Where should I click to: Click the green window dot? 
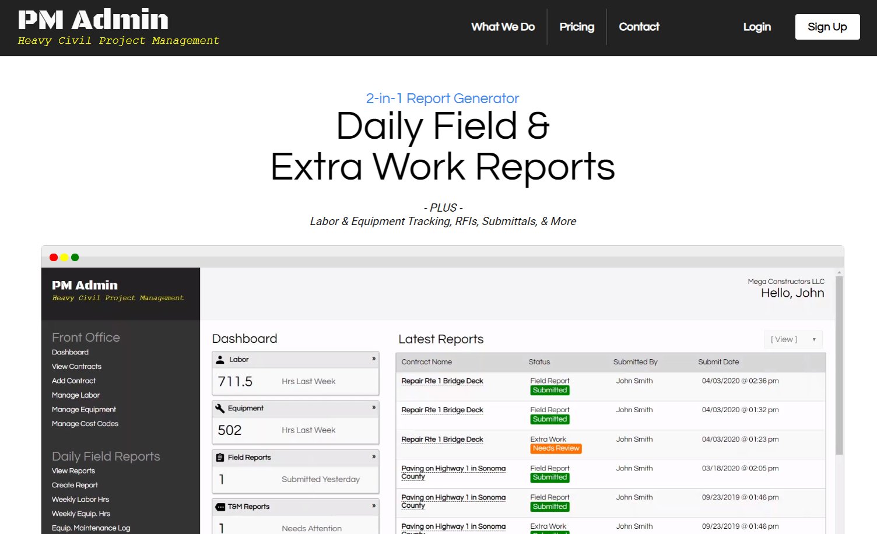coord(75,257)
